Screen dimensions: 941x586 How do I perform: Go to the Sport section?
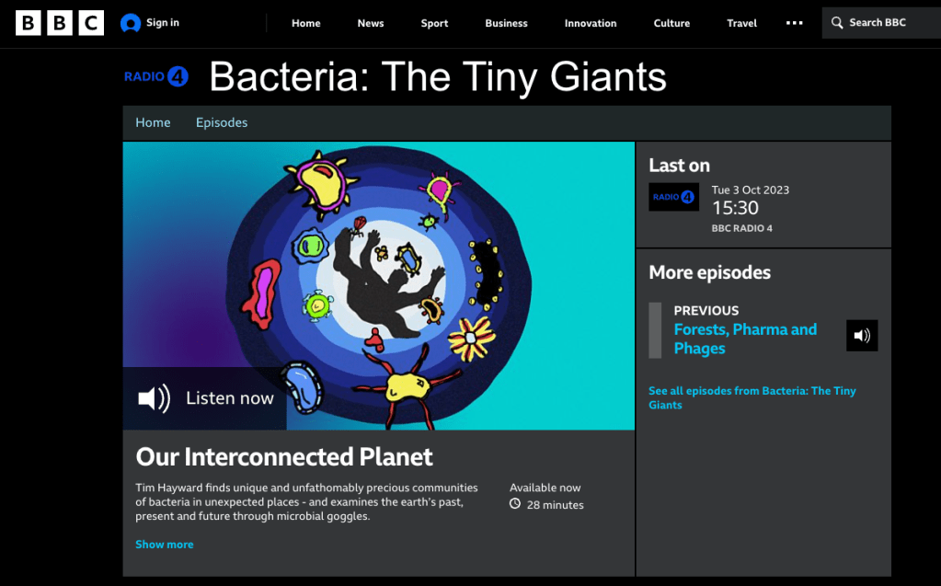pyautogui.click(x=434, y=23)
